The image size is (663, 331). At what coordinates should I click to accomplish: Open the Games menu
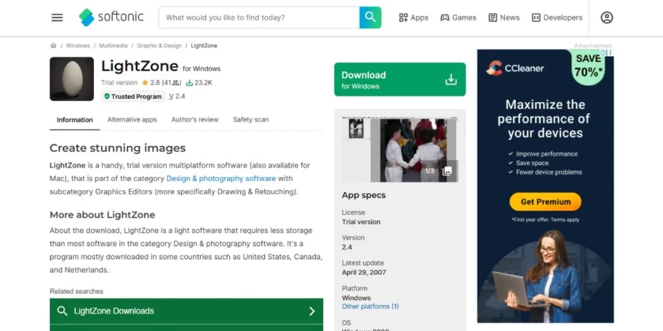[458, 17]
